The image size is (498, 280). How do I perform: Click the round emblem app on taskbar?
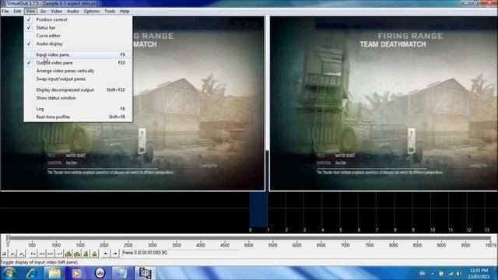pyautogui.click(x=100, y=273)
